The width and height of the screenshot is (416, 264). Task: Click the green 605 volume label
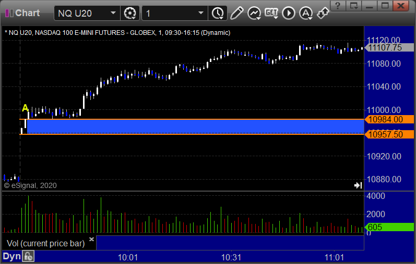click(389, 227)
